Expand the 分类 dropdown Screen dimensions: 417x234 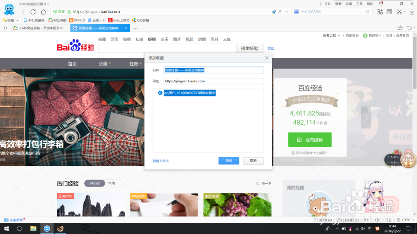(x=105, y=64)
